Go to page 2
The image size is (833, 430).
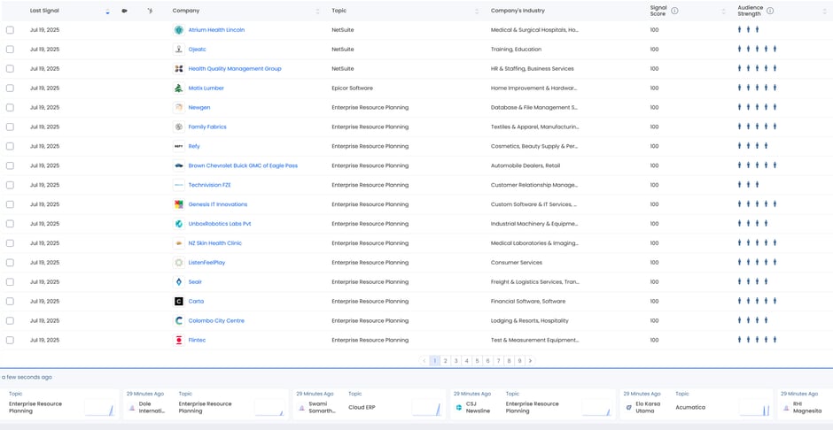point(445,361)
